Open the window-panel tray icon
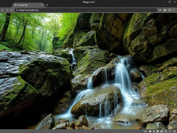The width and height of the screenshot is (177, 133). (162, 131)
